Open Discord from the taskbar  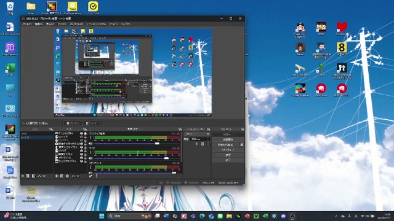283,216
